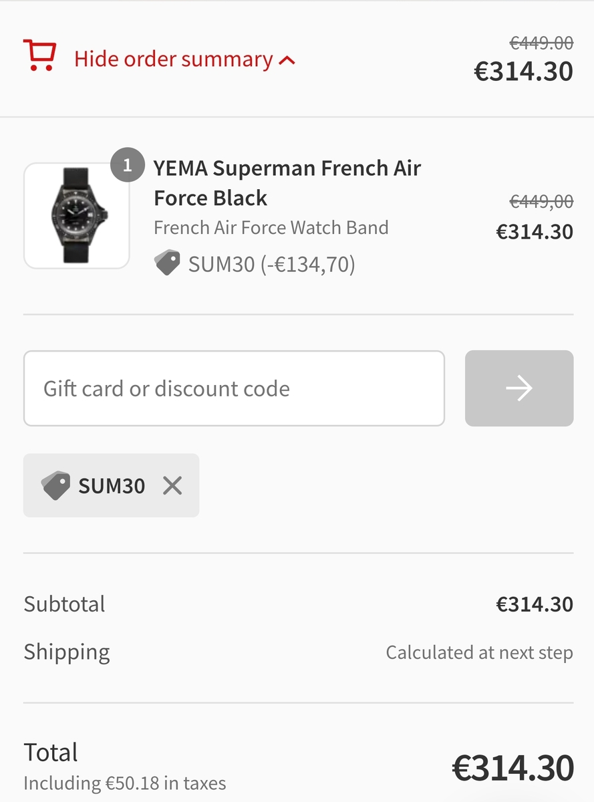The image size is (594, 802).
Task: Click "Including €50.18 in taxes" note
Action: pyautogui.click(x=125, y=783)
